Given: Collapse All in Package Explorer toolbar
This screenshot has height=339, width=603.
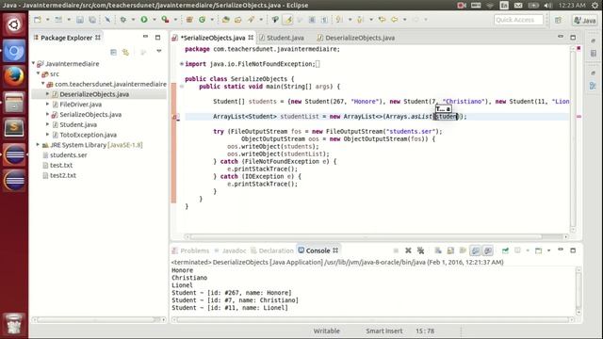Looking at the screenshot, I should pos(113,52).
